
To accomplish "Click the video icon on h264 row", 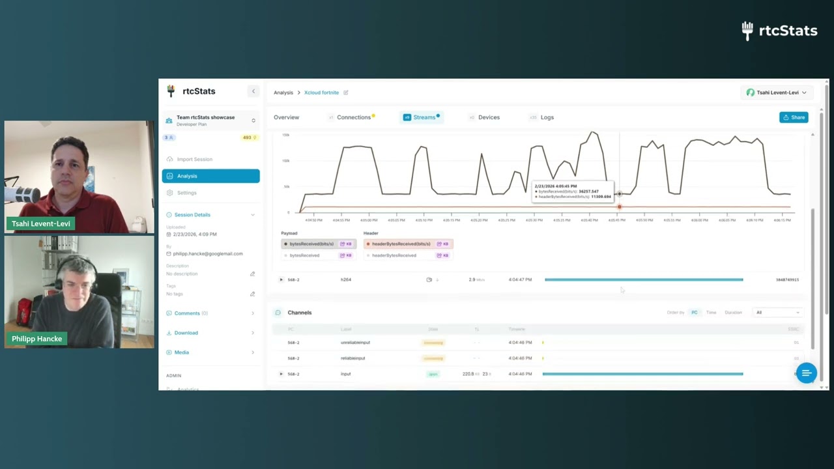I will 429,279.
